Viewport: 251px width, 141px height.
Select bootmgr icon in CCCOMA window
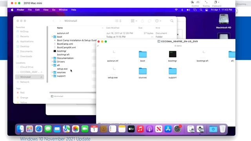point(173,54)
